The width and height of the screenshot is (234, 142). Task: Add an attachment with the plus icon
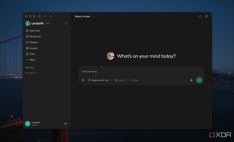(83, 80)
